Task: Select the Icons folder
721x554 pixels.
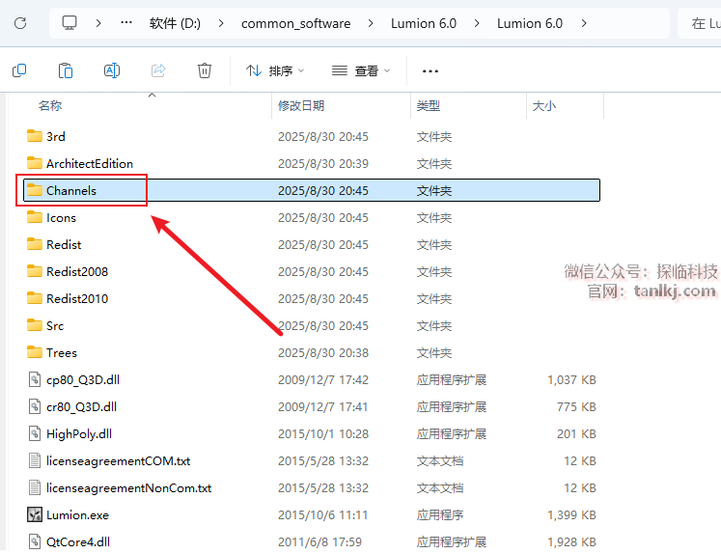Action: [312, 217]
